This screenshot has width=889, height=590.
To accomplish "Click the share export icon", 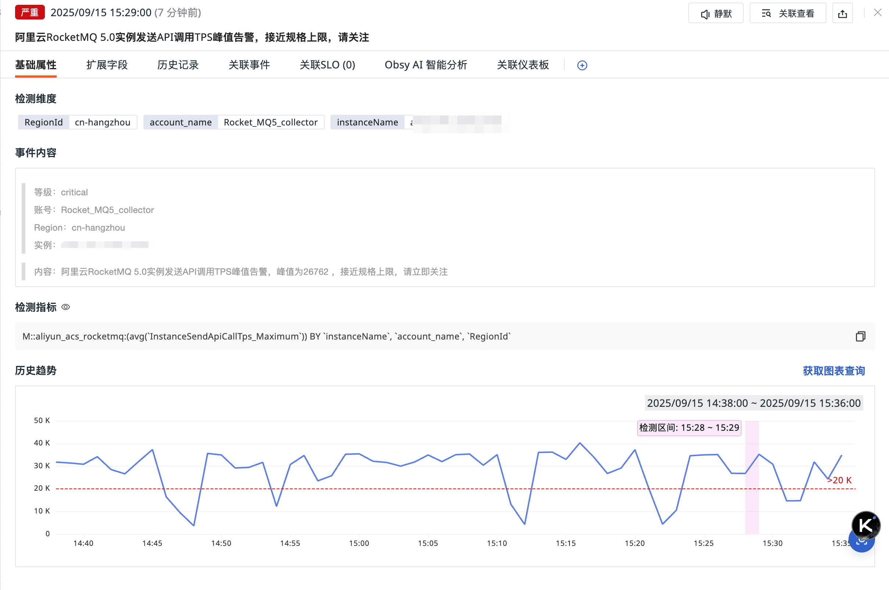I will pos(842,14).
